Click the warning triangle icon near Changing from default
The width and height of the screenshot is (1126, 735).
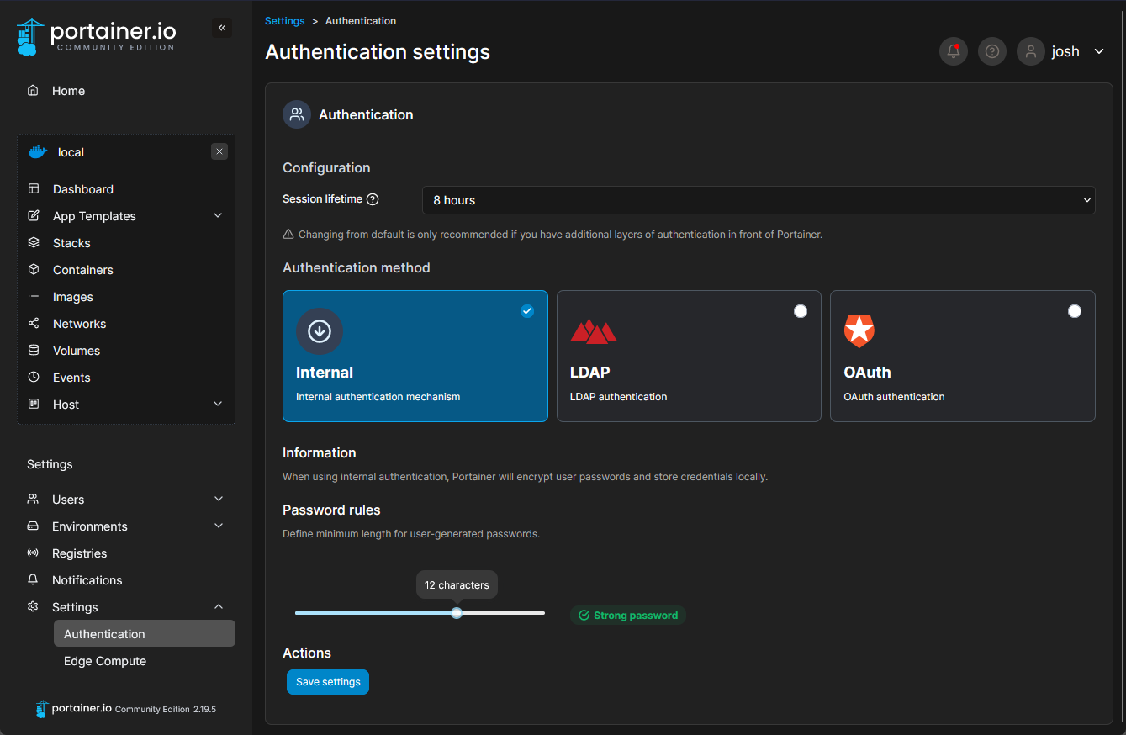coord(288,235)
